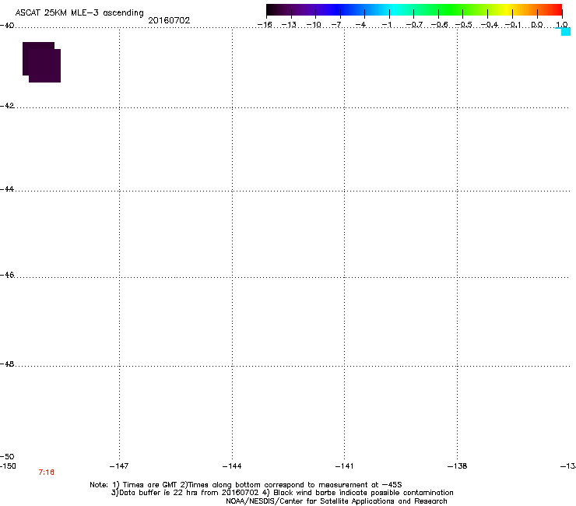Click the -13 color scale value
Image resolution: width=576 pixels, height=506 pixels.
[289, 25]
